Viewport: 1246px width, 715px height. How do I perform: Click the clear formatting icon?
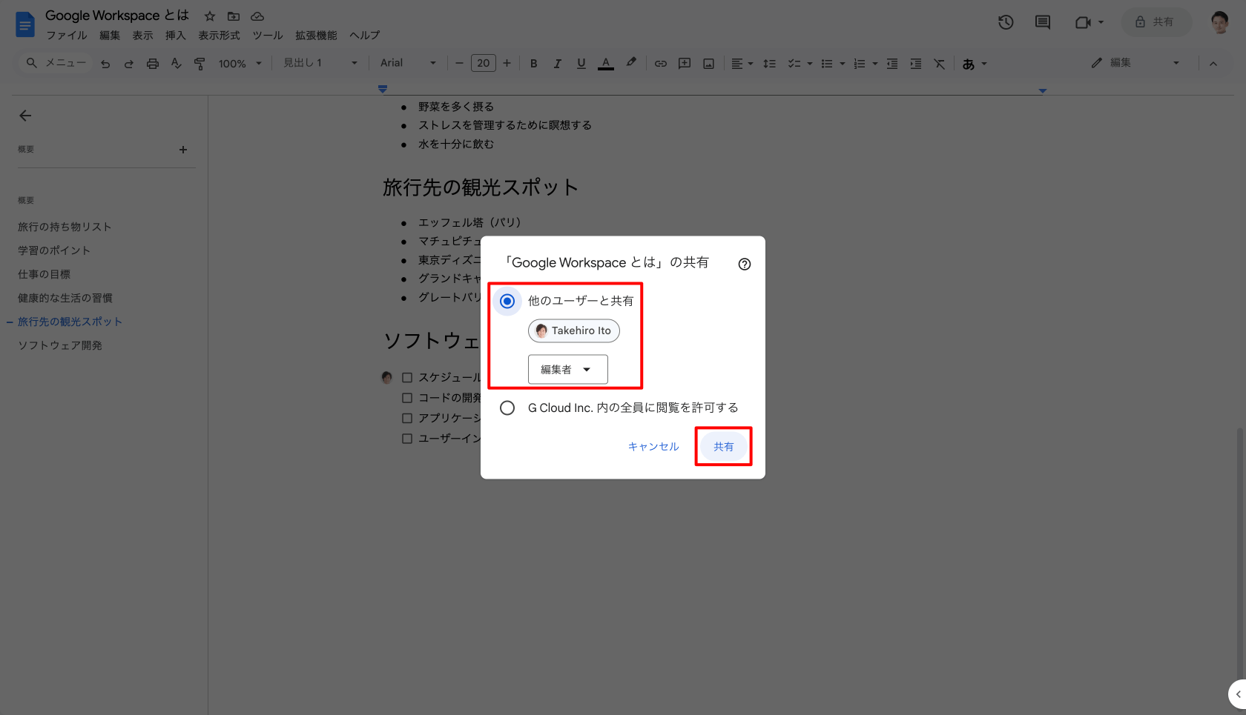pos(940,64)
